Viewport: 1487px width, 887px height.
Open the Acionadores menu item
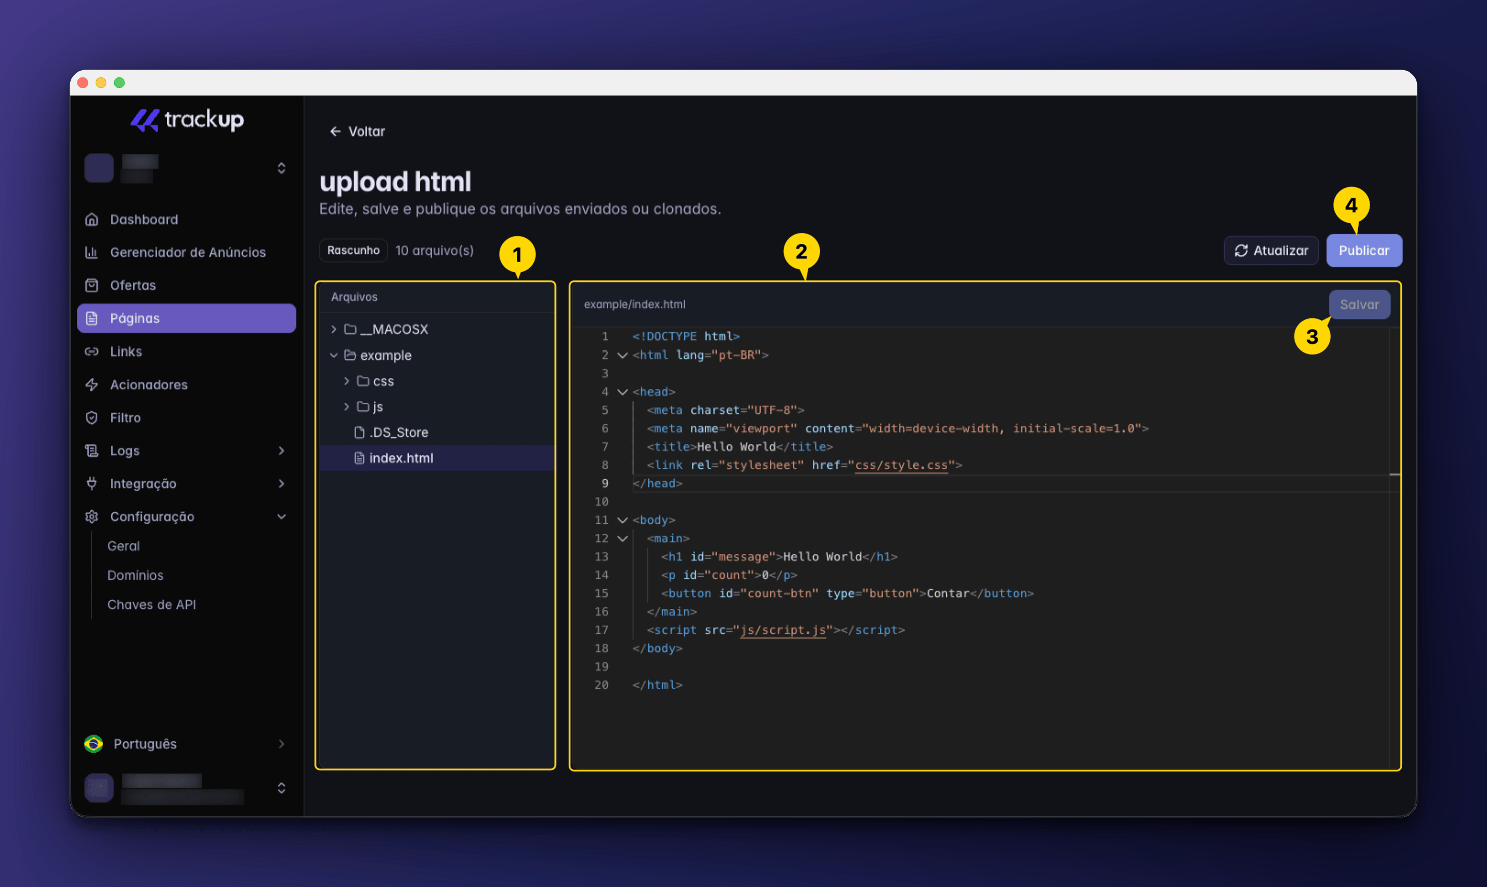pos(187,384)
